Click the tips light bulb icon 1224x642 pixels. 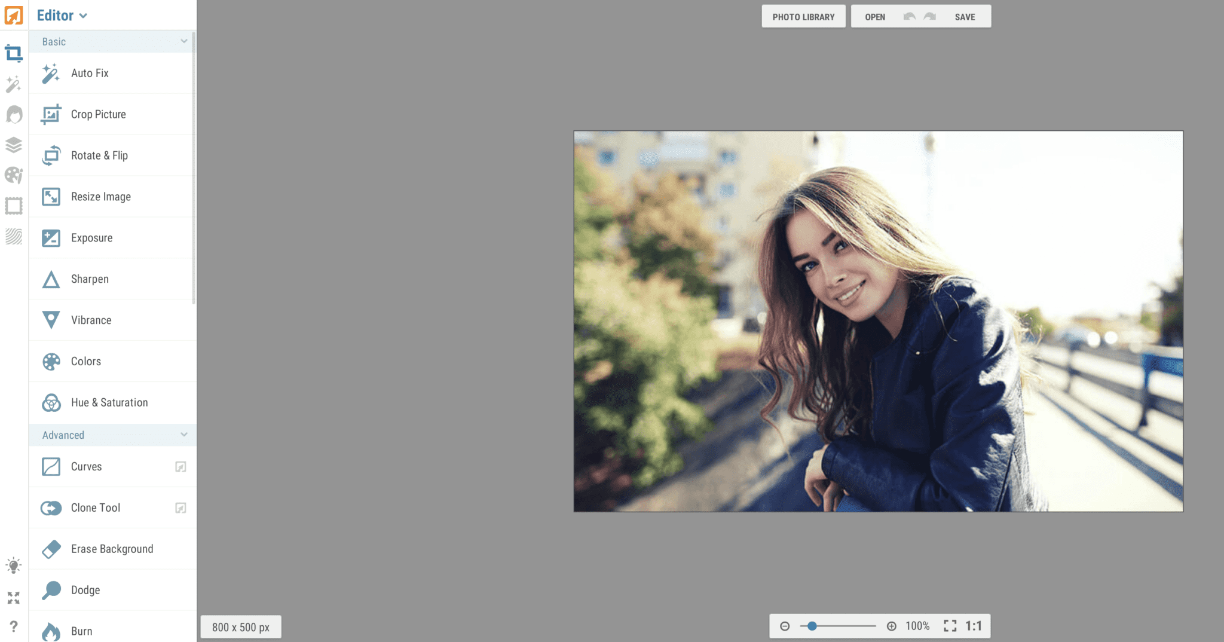click(x=13, y=564)
